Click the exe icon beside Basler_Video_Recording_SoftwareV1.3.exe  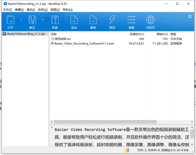52,44
